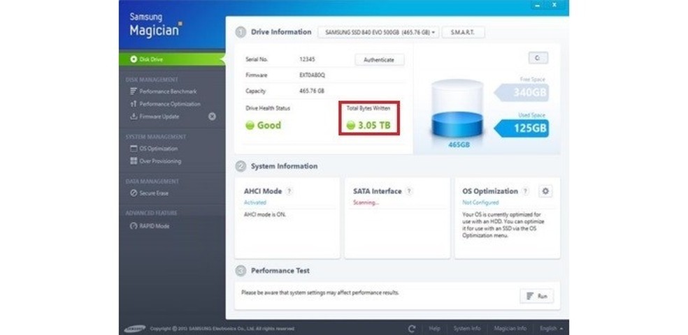
Task: Click the capacity value "465.76 GB"
Action: (x=312, y=91)
